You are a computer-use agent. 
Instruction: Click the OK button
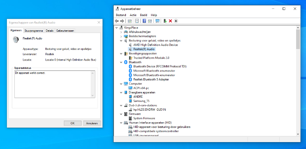(73, 123)
